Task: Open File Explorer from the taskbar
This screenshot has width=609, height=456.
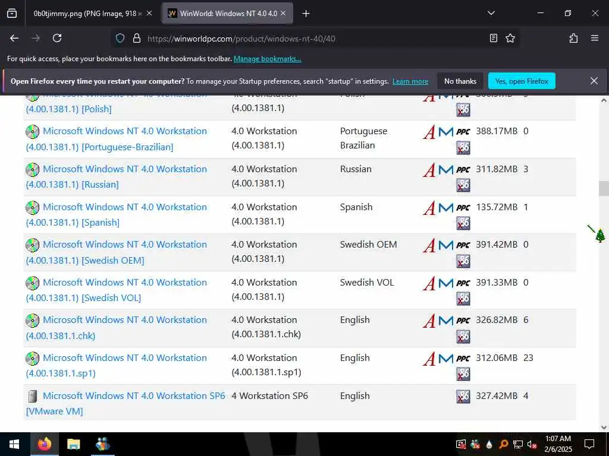Action: [73, 444]
